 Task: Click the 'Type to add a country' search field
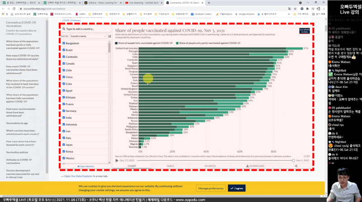[87, 29]
